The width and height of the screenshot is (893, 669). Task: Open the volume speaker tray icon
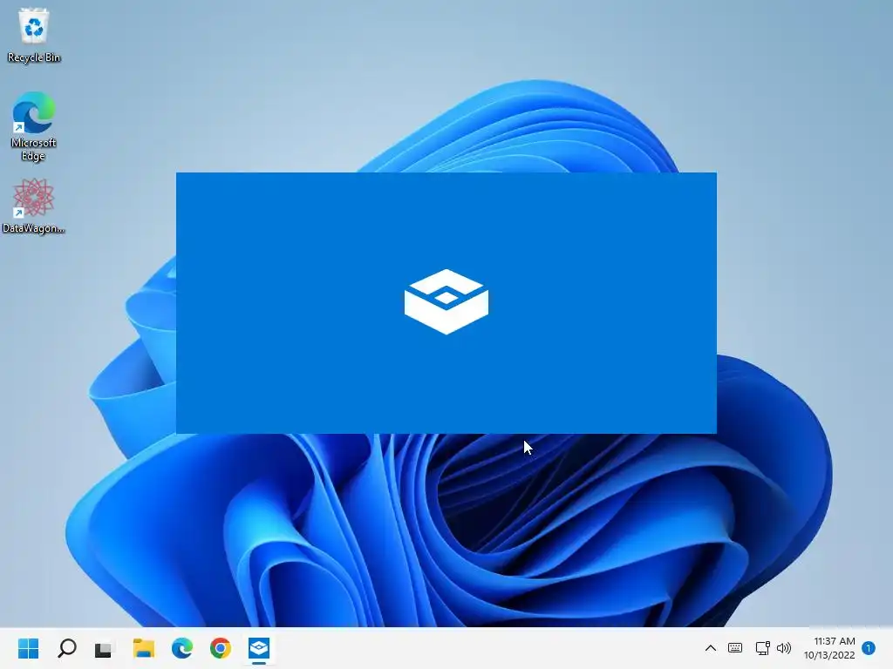[784, 648]
